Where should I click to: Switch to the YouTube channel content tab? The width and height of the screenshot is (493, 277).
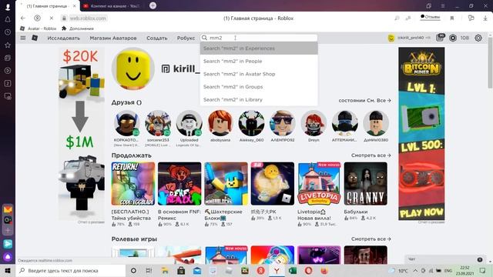pyautogui.click(x=112, y=5)
